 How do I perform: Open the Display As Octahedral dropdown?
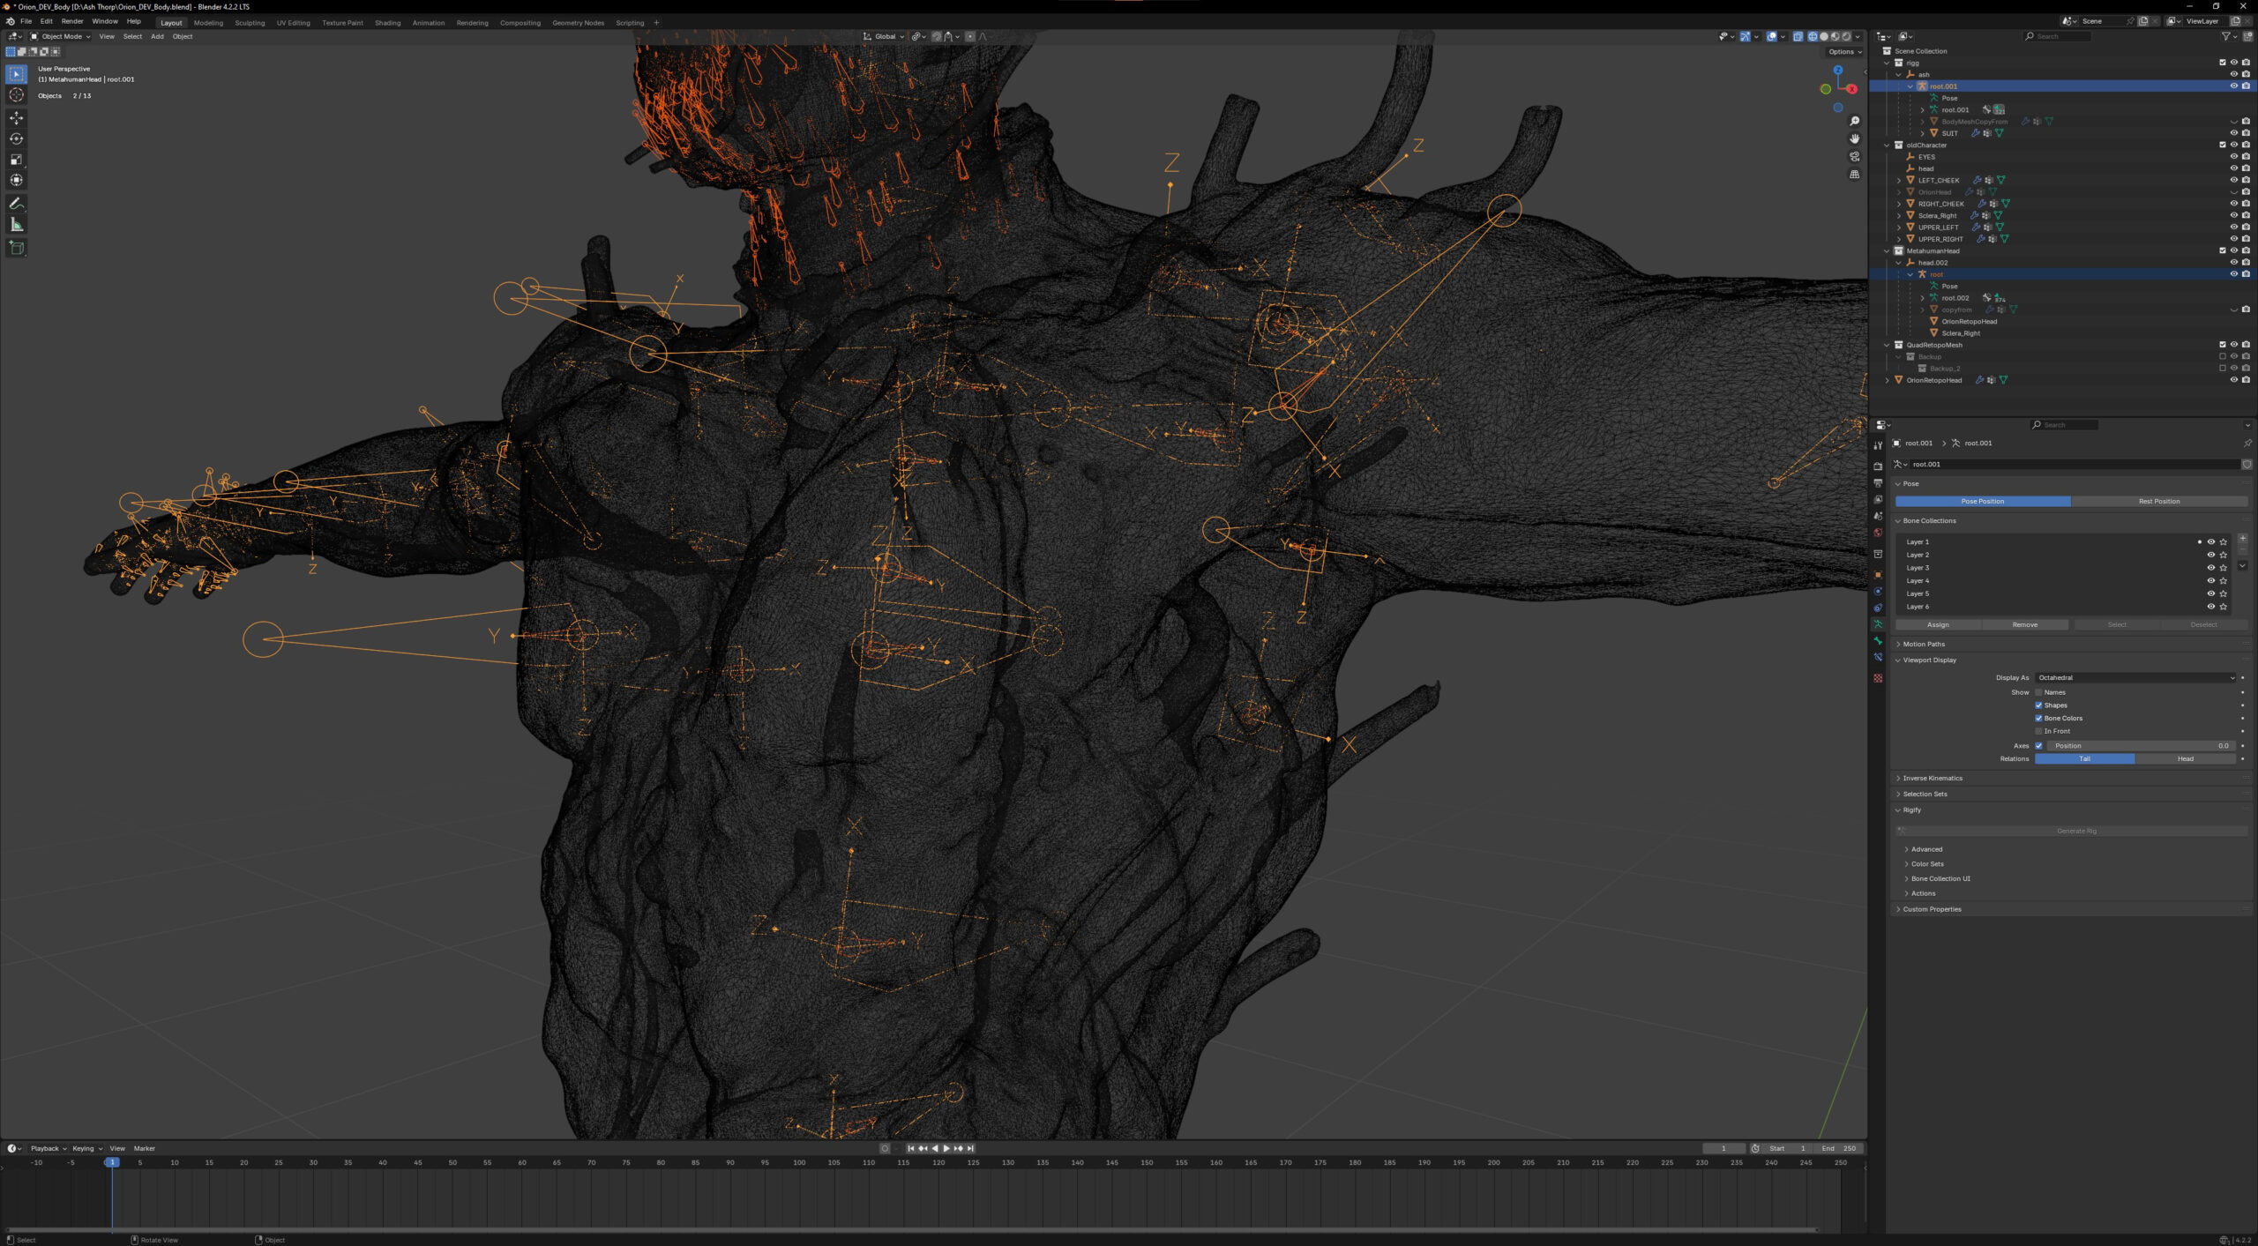tap(2135, 678)
